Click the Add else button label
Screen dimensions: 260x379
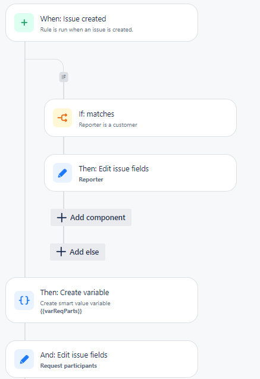click(84, 252)
